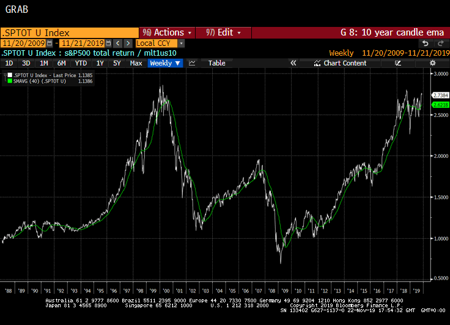Click the green SMAVG legend swatch
The image size is (450, 325).
(x=10, y=81)
